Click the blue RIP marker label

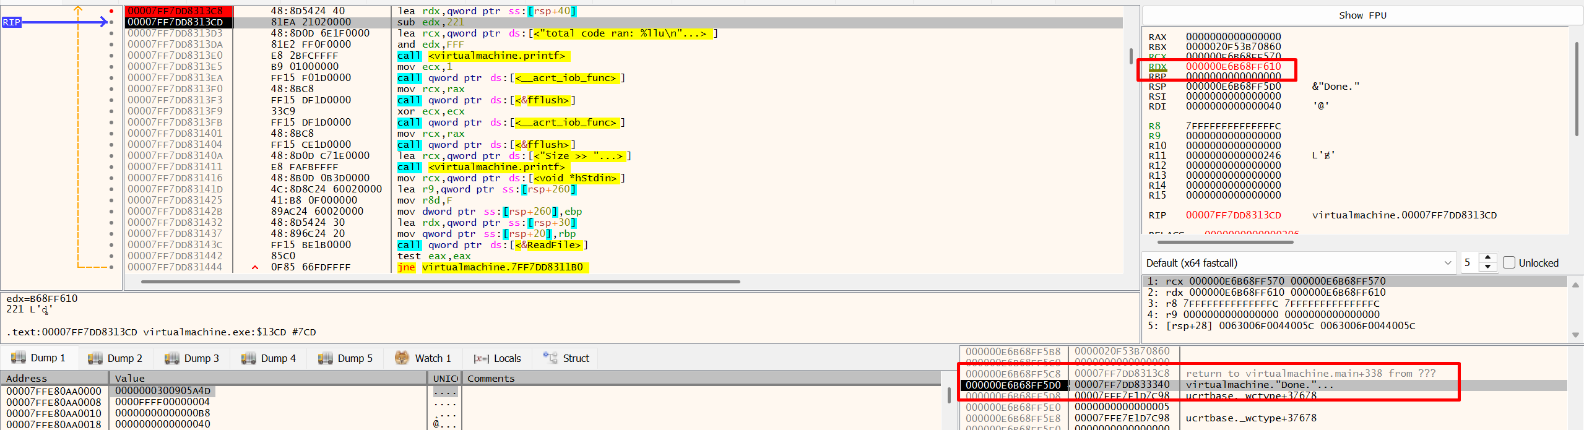(12, 22)
